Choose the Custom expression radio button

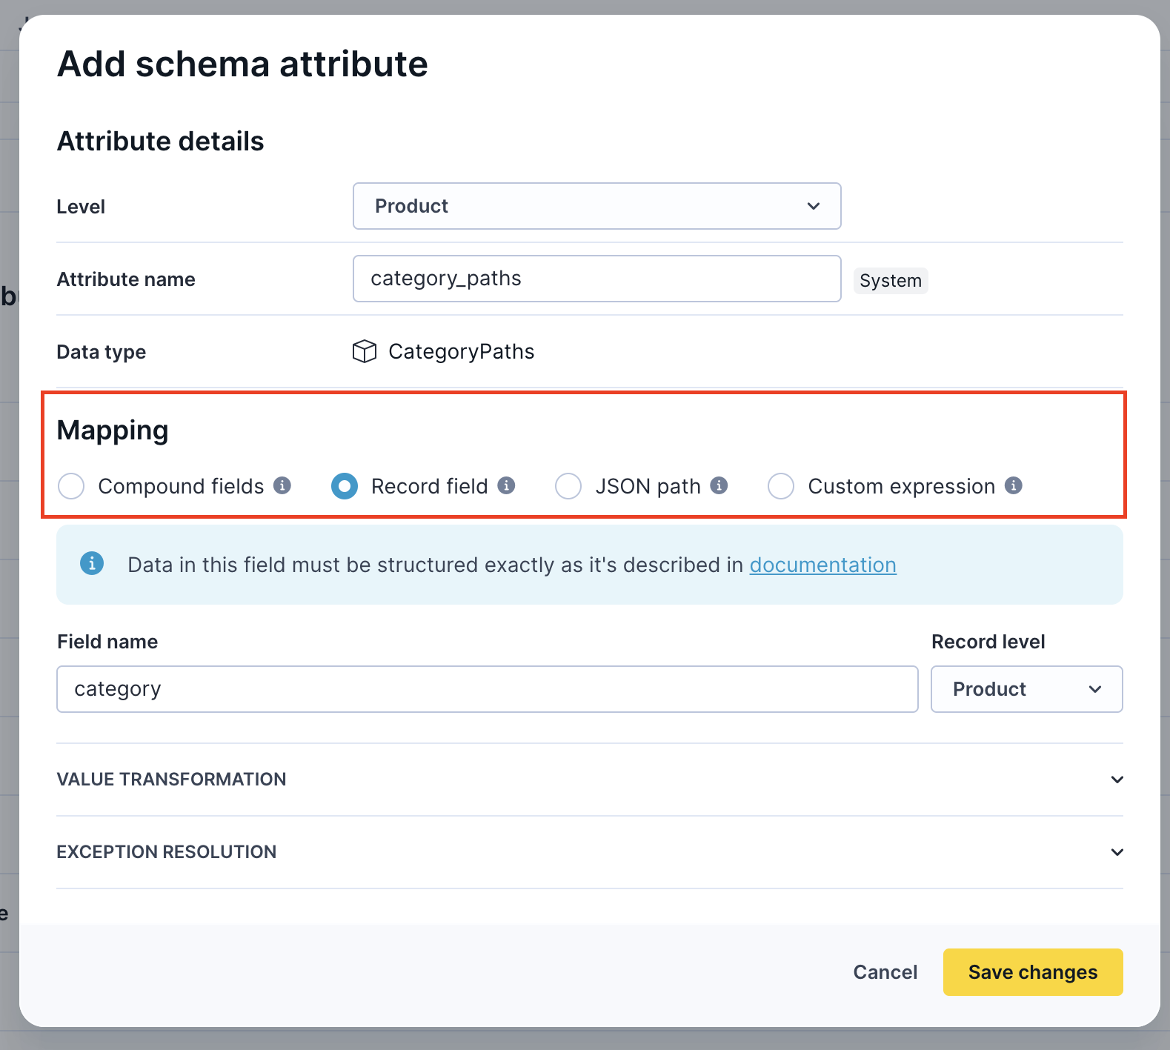tap(781, 486)
